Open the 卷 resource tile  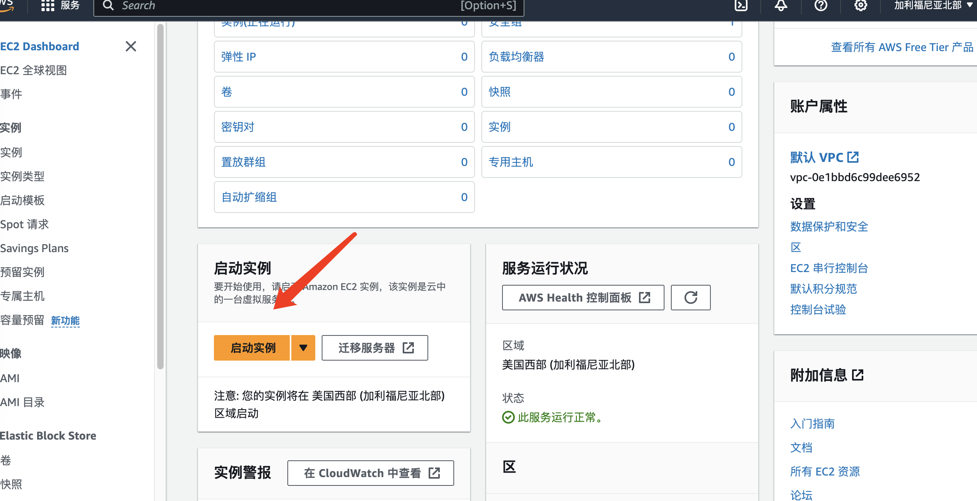point(344,92)
